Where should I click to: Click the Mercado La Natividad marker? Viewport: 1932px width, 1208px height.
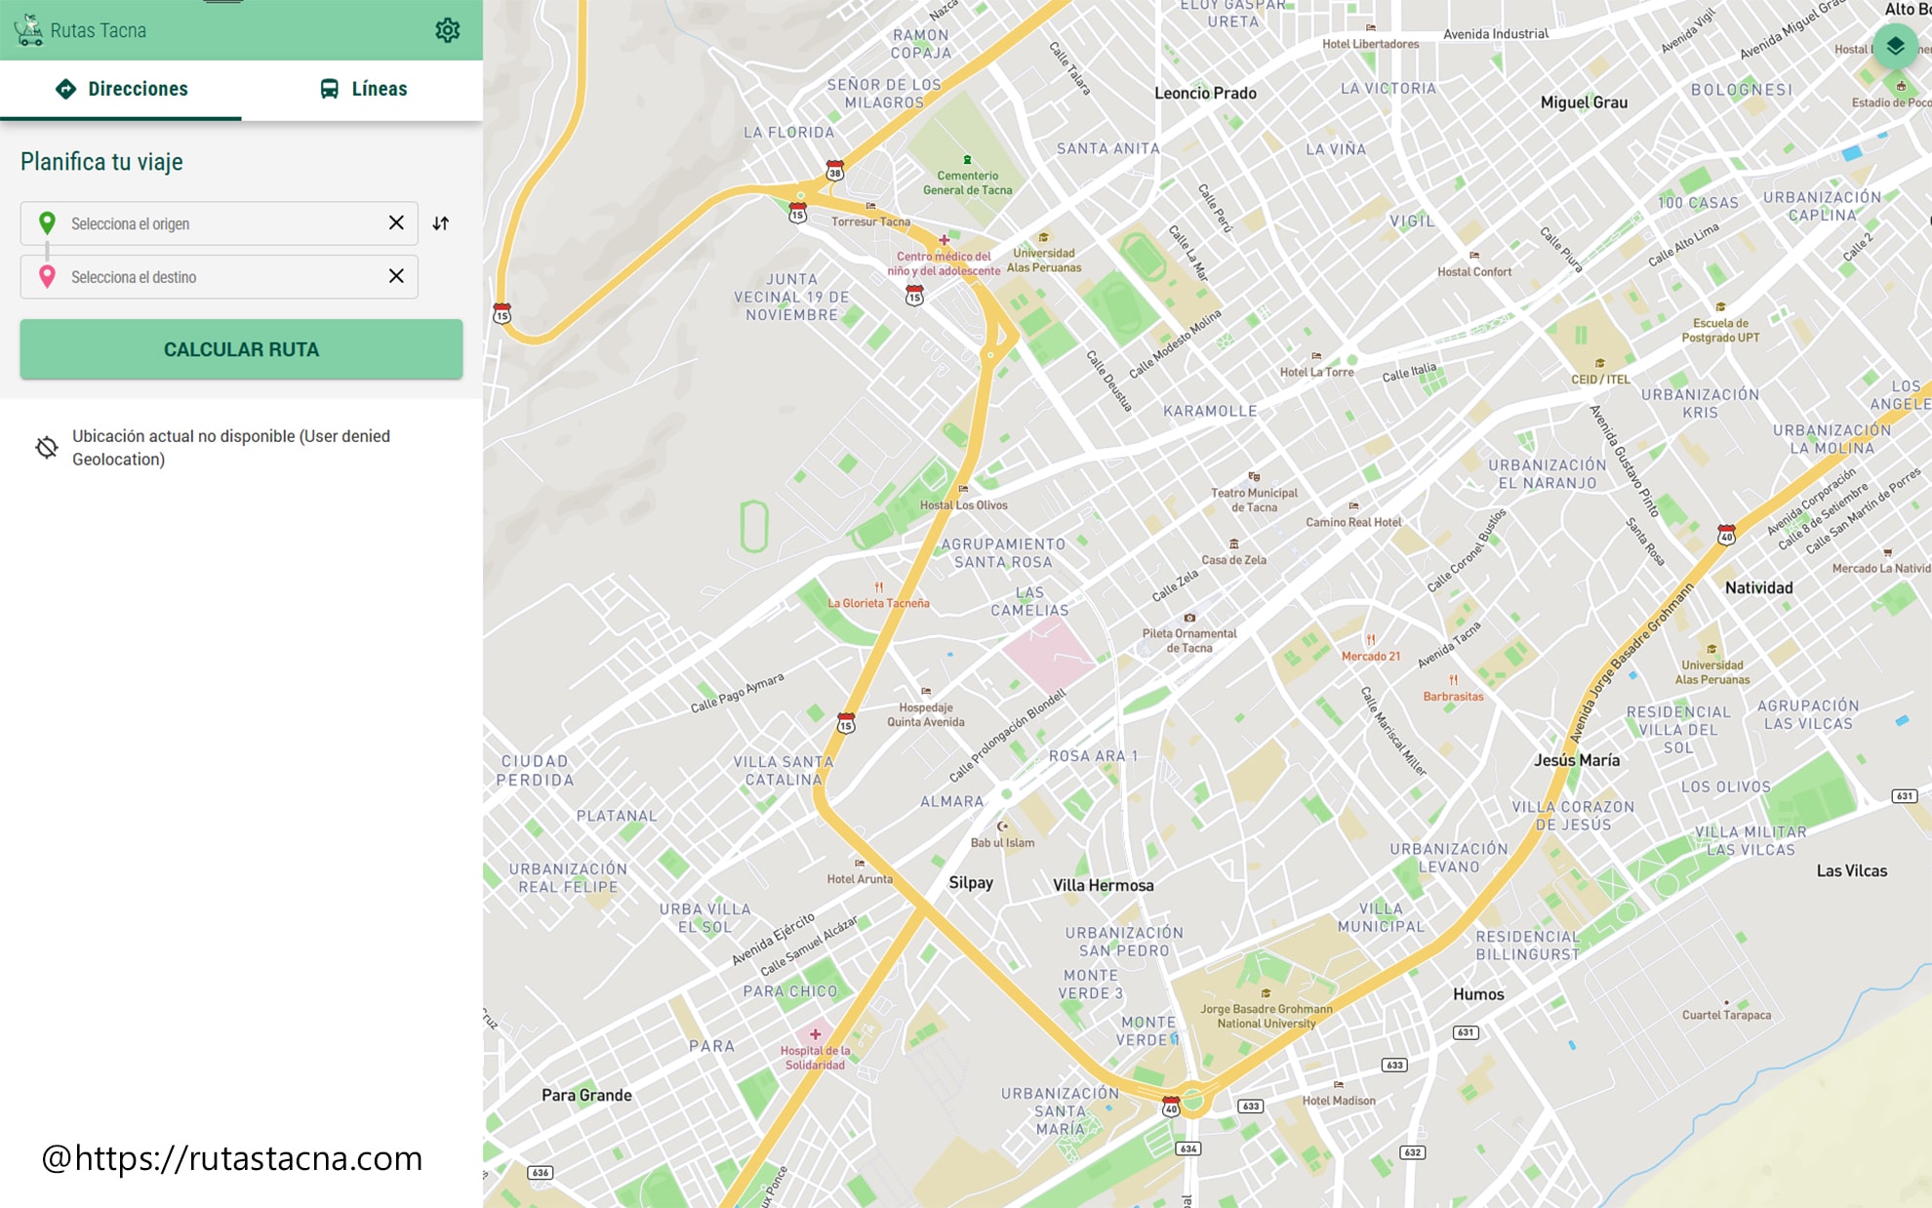coord(1887,552)
